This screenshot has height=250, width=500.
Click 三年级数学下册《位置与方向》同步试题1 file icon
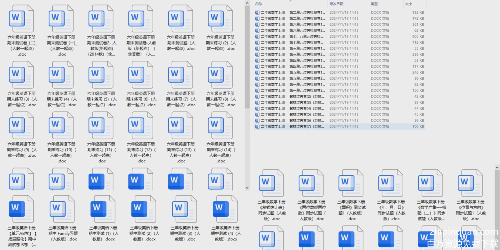click(470, 183)
